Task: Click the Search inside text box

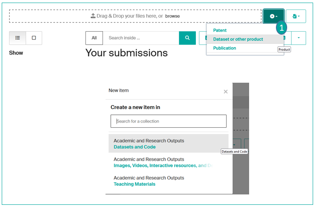Action: pos(141,38)
